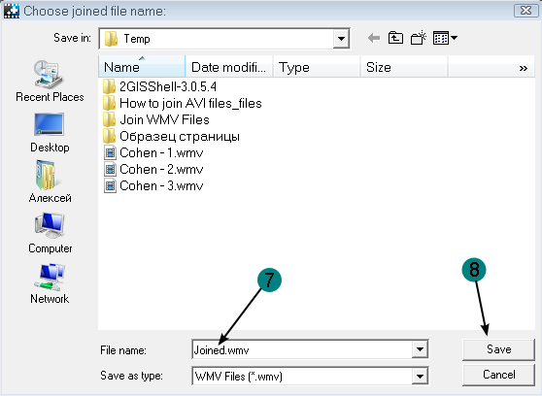542x396 pixels.
Task: Open the Save as type dropdown
Action: [x=420, y=376]
